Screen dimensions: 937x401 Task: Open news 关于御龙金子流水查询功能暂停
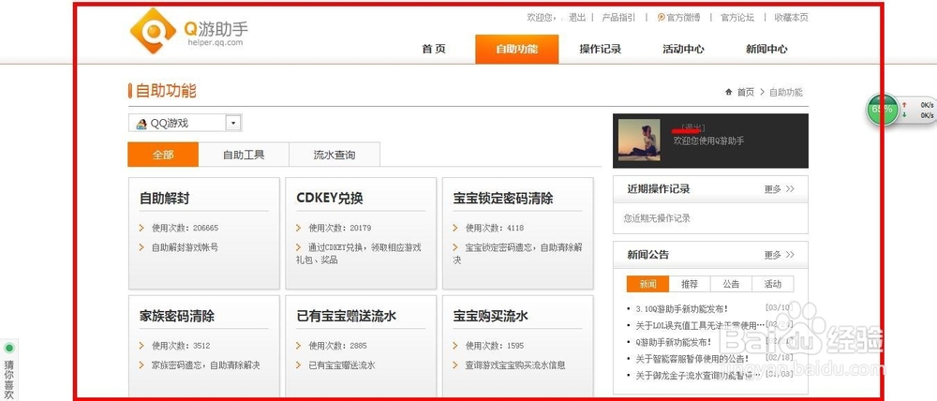[x=700, y=376]
